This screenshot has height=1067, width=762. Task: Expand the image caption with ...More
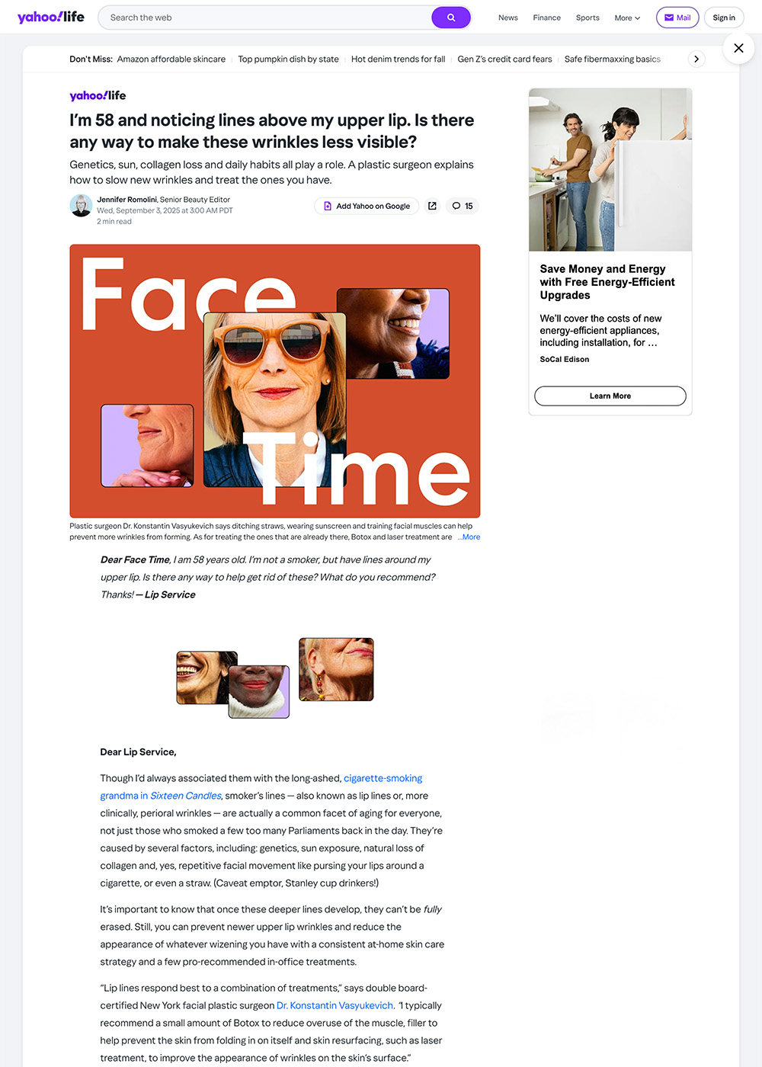(x=469, y=537)
